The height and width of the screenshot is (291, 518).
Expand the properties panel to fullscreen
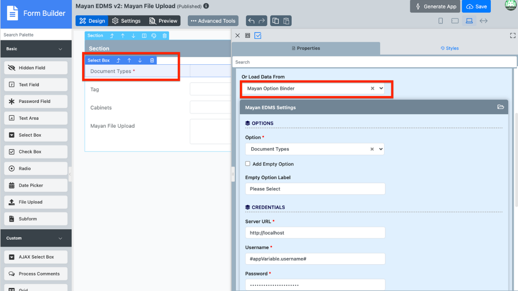(513, 36)
